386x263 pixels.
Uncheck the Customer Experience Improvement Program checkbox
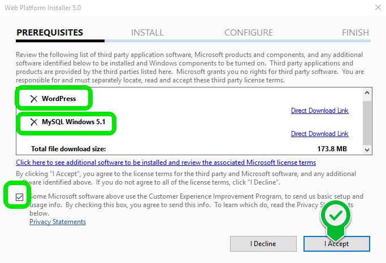[19, 197]
